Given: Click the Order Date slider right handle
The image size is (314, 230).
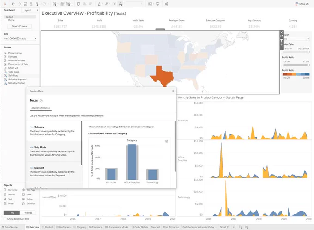Looking at the screenshot, I should [308, 52].
